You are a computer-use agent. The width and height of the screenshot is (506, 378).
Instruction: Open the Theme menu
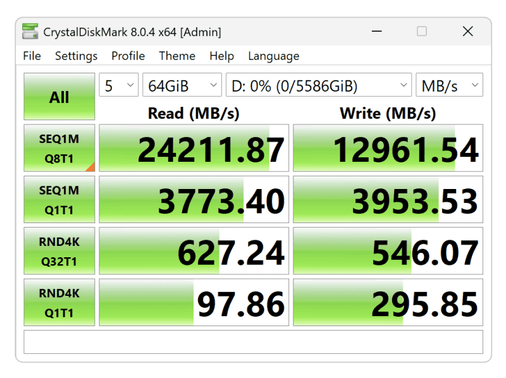(177, 56)
